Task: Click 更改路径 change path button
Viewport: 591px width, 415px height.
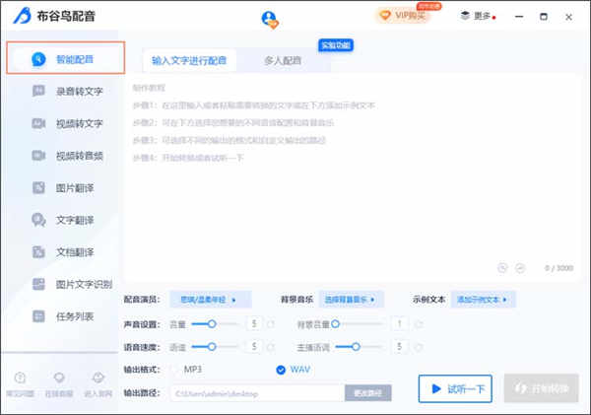Action: 367,393
